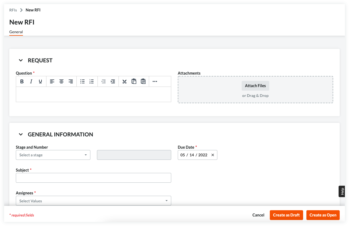
Task: Go to RFIs breadcrumb link
Action: [13, 10]
